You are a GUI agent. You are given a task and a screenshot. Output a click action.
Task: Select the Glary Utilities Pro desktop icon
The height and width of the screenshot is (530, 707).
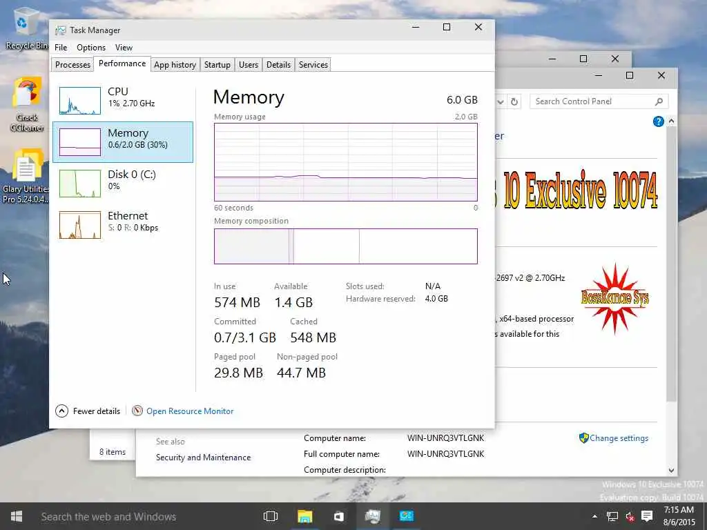point(26,177)
